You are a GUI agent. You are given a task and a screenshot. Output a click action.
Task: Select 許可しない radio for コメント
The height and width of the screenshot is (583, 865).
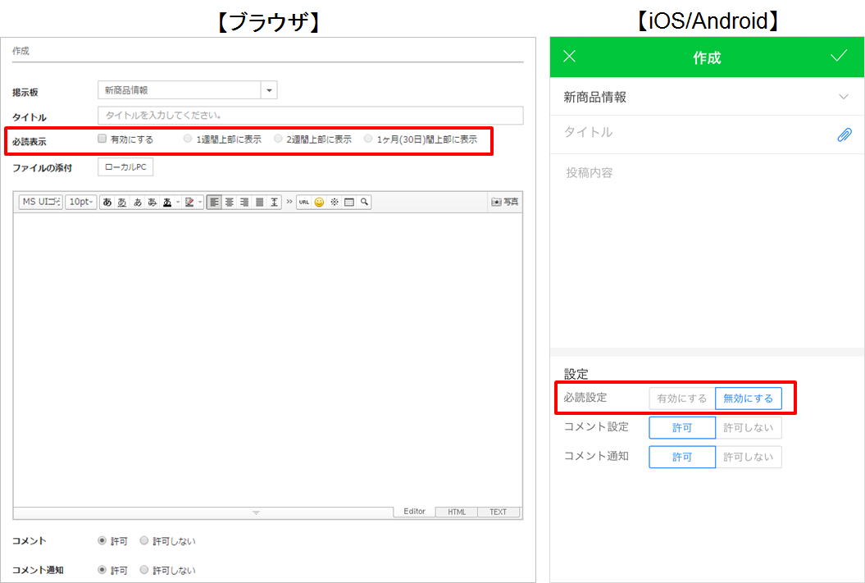(x=144, y=541)
